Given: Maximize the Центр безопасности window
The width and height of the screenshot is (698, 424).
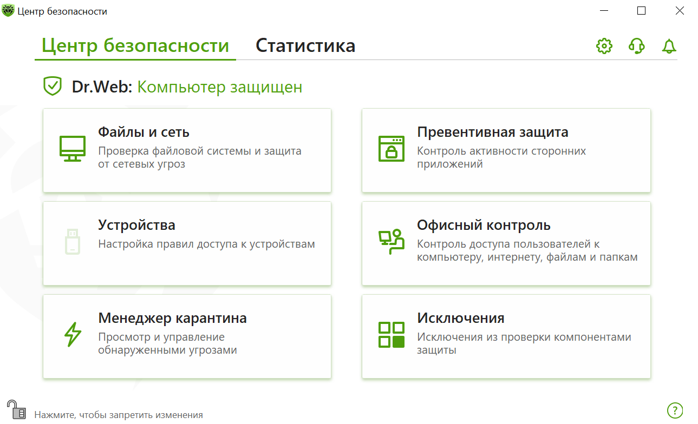Looking at the screenshot, I should pyautogui.click(x=642, y=11).
